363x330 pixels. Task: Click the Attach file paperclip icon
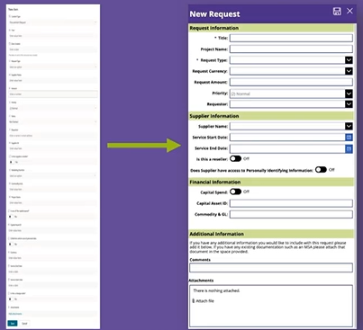(194, 300)
